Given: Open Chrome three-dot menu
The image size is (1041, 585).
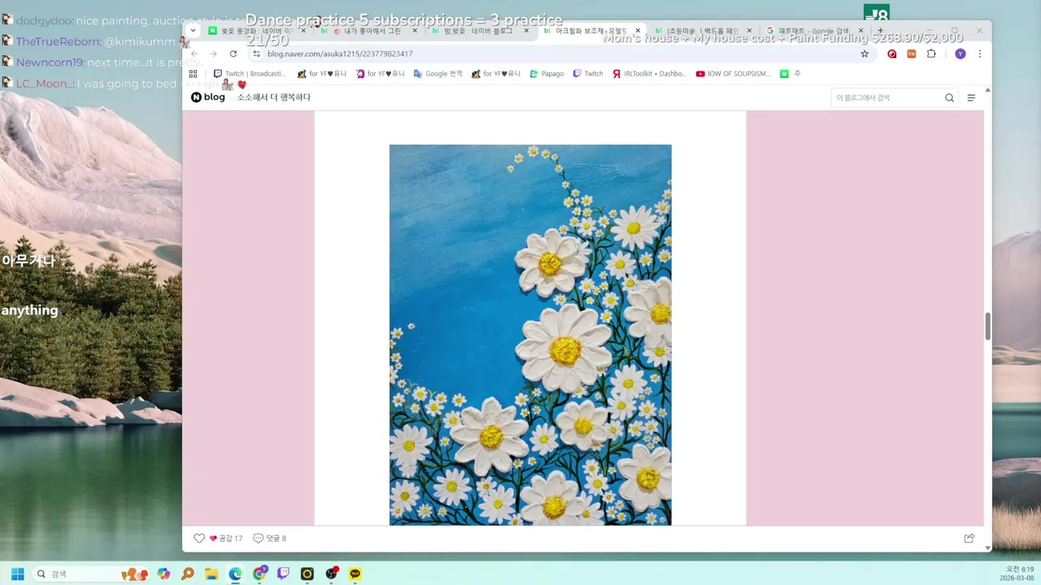Looking at the screenshot, I should [980, 54].
